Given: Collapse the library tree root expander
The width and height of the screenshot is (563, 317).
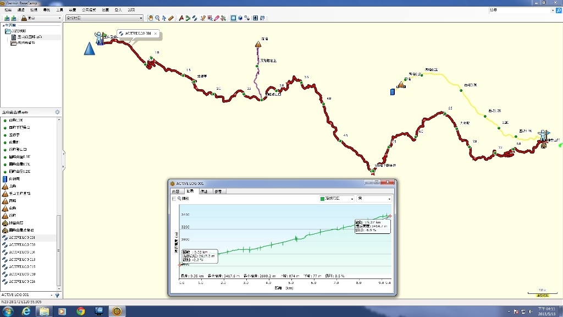Looking at the screenshot, I should click(x=3, y=25).
